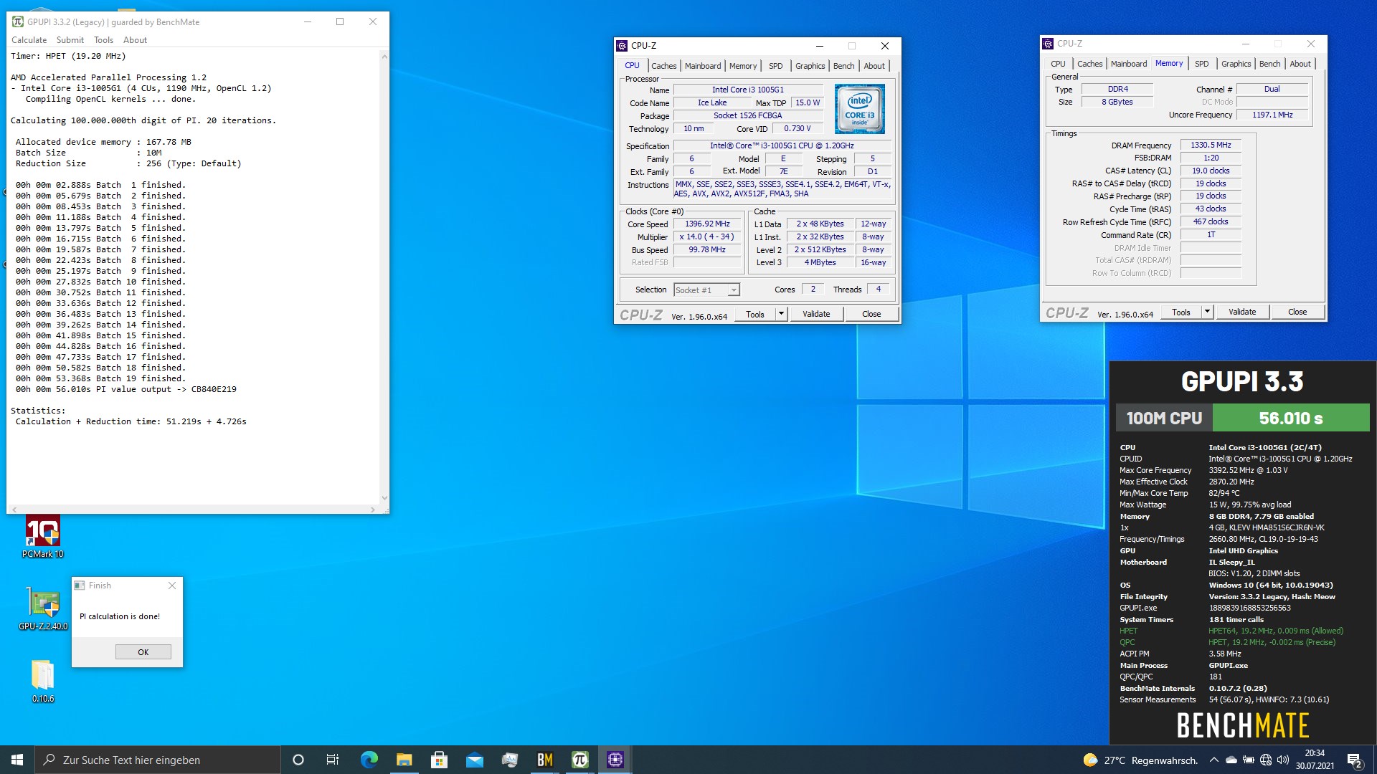Open the About menu in GPUPI
The image size is (1377, 774).
(135, 40)
